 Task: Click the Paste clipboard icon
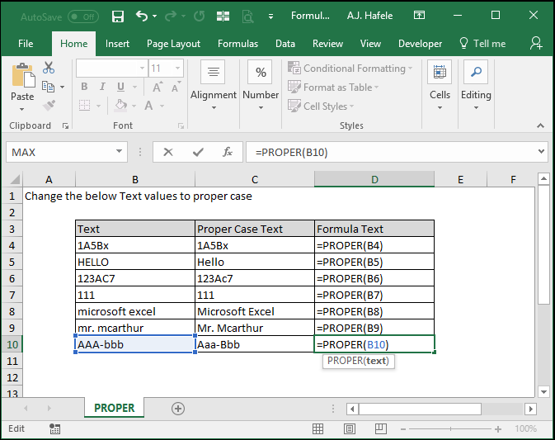click(x=23, y=75)
